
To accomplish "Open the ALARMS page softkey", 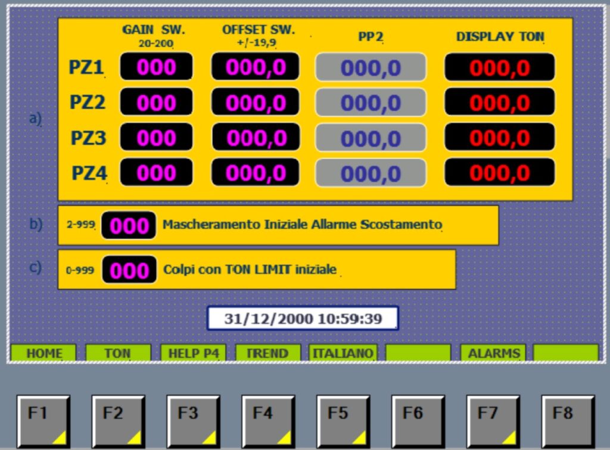I will (x=493, y=353).
